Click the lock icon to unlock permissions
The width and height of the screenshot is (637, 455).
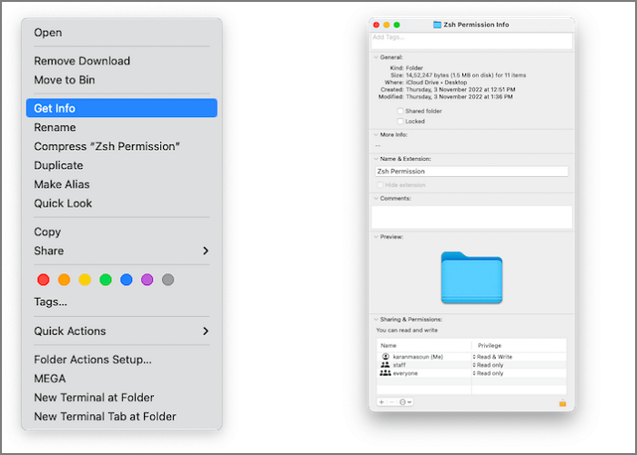click(x=562, y=402)
